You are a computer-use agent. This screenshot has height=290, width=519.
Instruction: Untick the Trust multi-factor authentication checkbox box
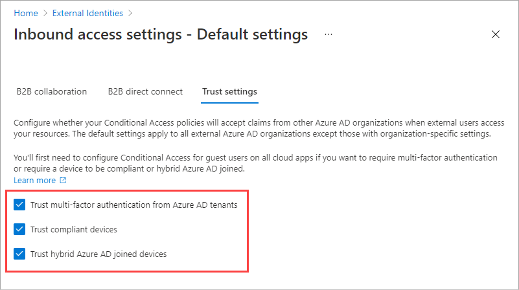[x=19, y=205]
